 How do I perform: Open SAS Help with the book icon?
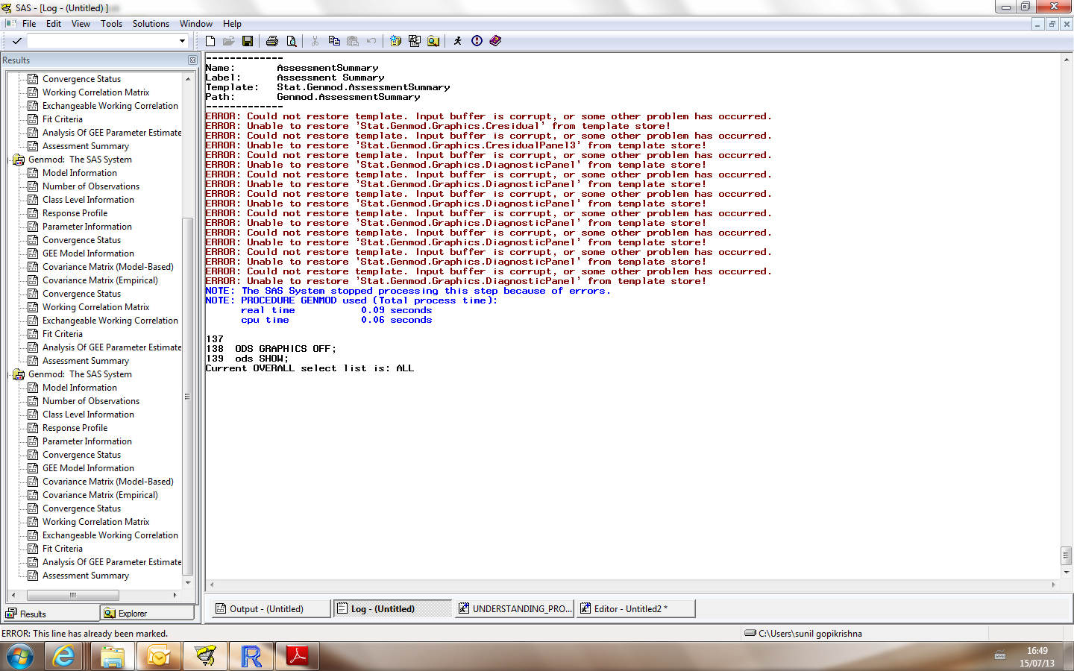(x=495, y=41)
